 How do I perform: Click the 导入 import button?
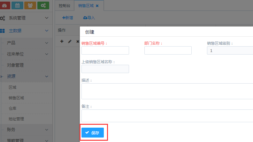(89, 18)
